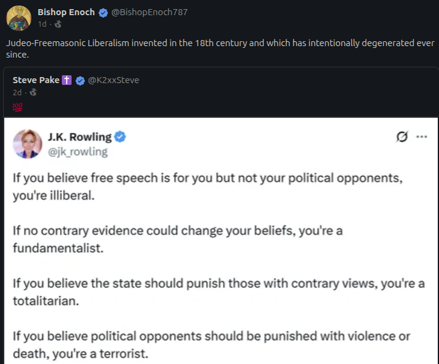The width and height of the screenshot is (439, 364).
Task: Click the J.K. Rowling display name
Action: click(x=79, y=137)
